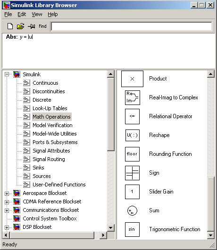Expand the DSP Blockset node
This screenshot has width=217, height=250.
pyautogui.click(x=7, y=227)
